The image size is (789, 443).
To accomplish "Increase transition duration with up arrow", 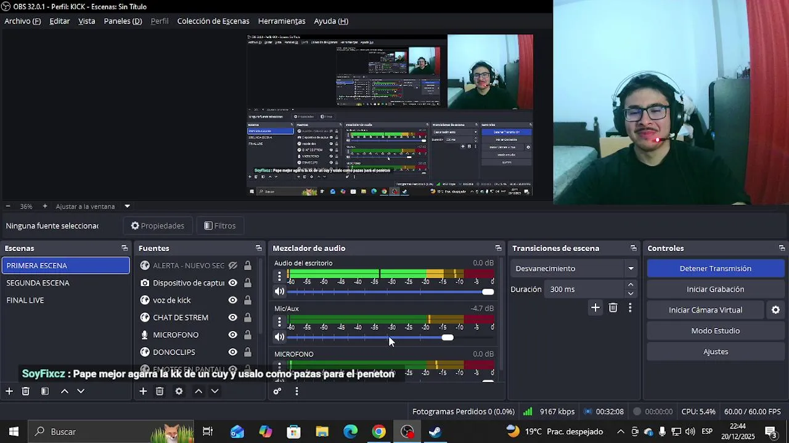I will 631,285.
